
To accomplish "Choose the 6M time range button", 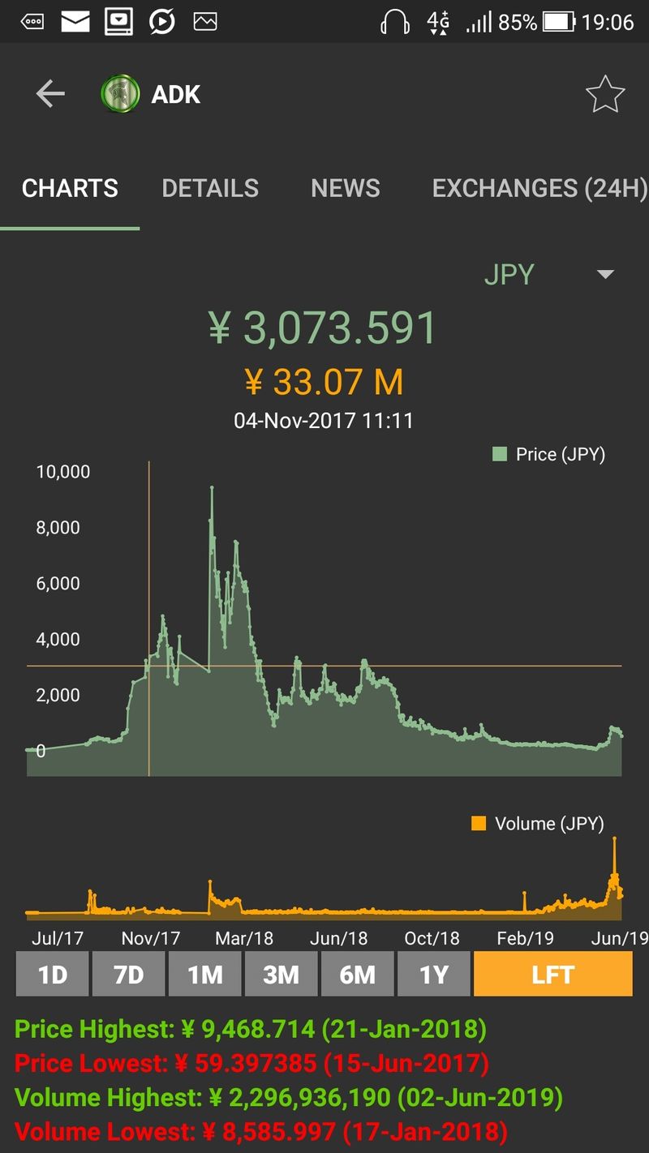I will (357, 974).
